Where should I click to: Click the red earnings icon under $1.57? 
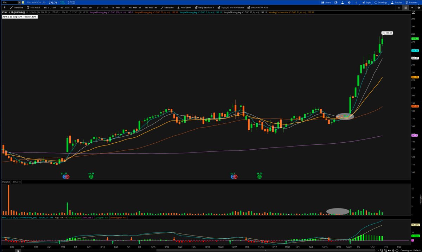(67, 177)
